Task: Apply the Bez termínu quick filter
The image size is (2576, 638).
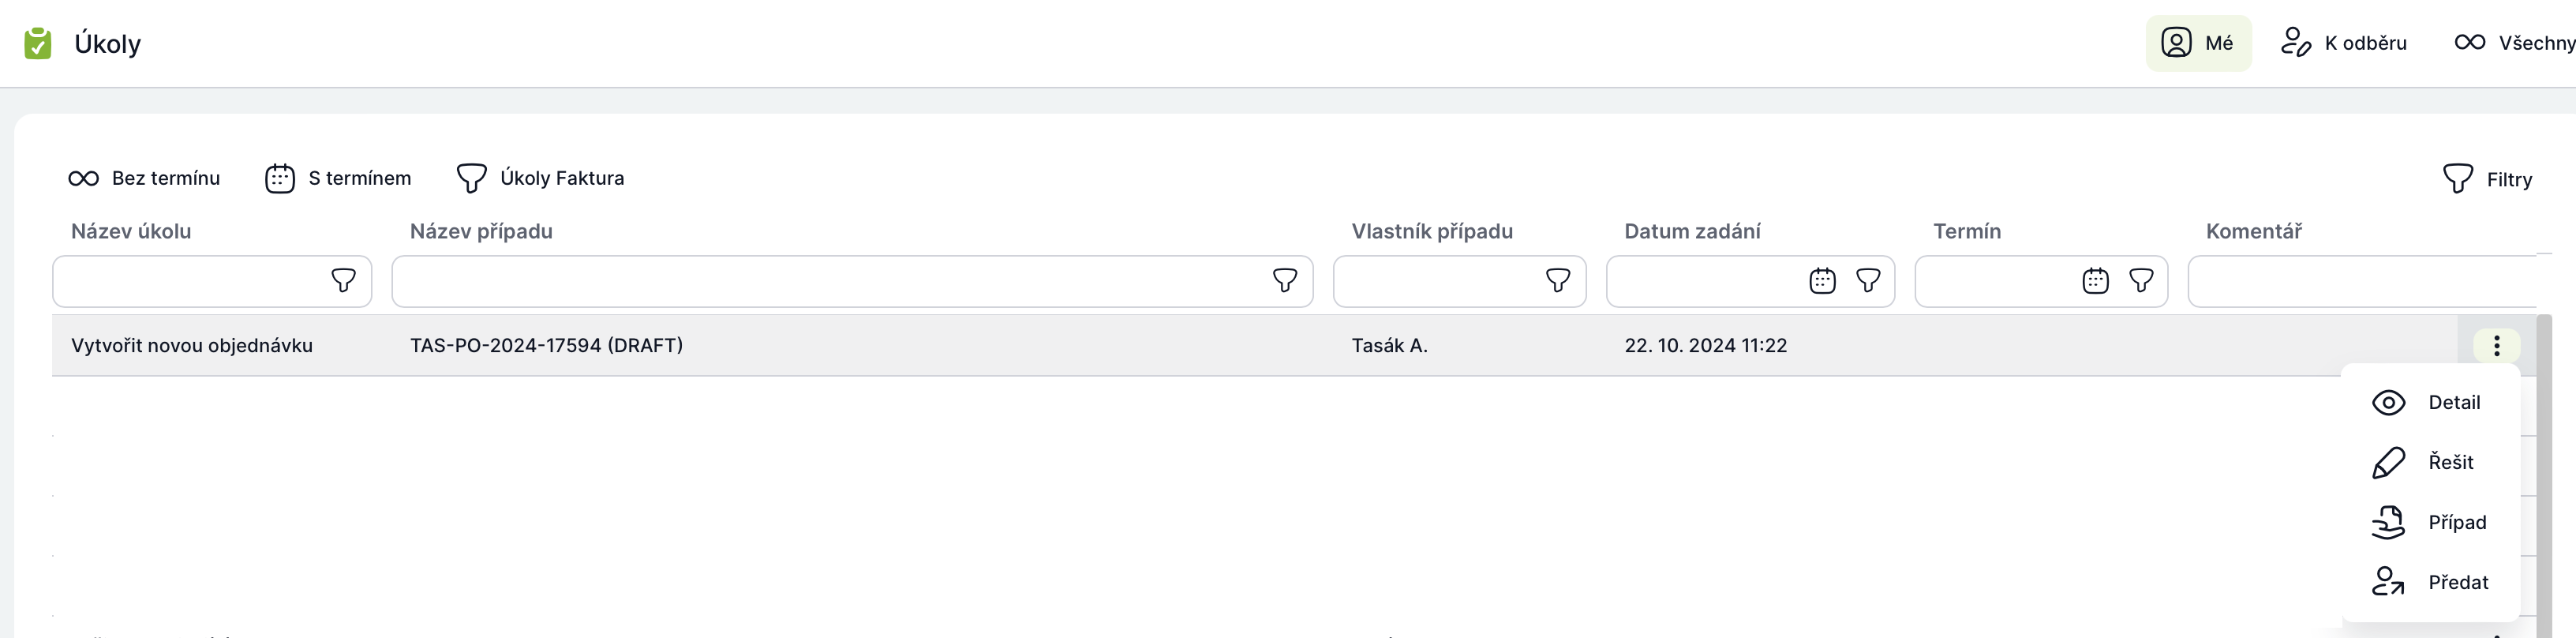Action: point(144,179)
